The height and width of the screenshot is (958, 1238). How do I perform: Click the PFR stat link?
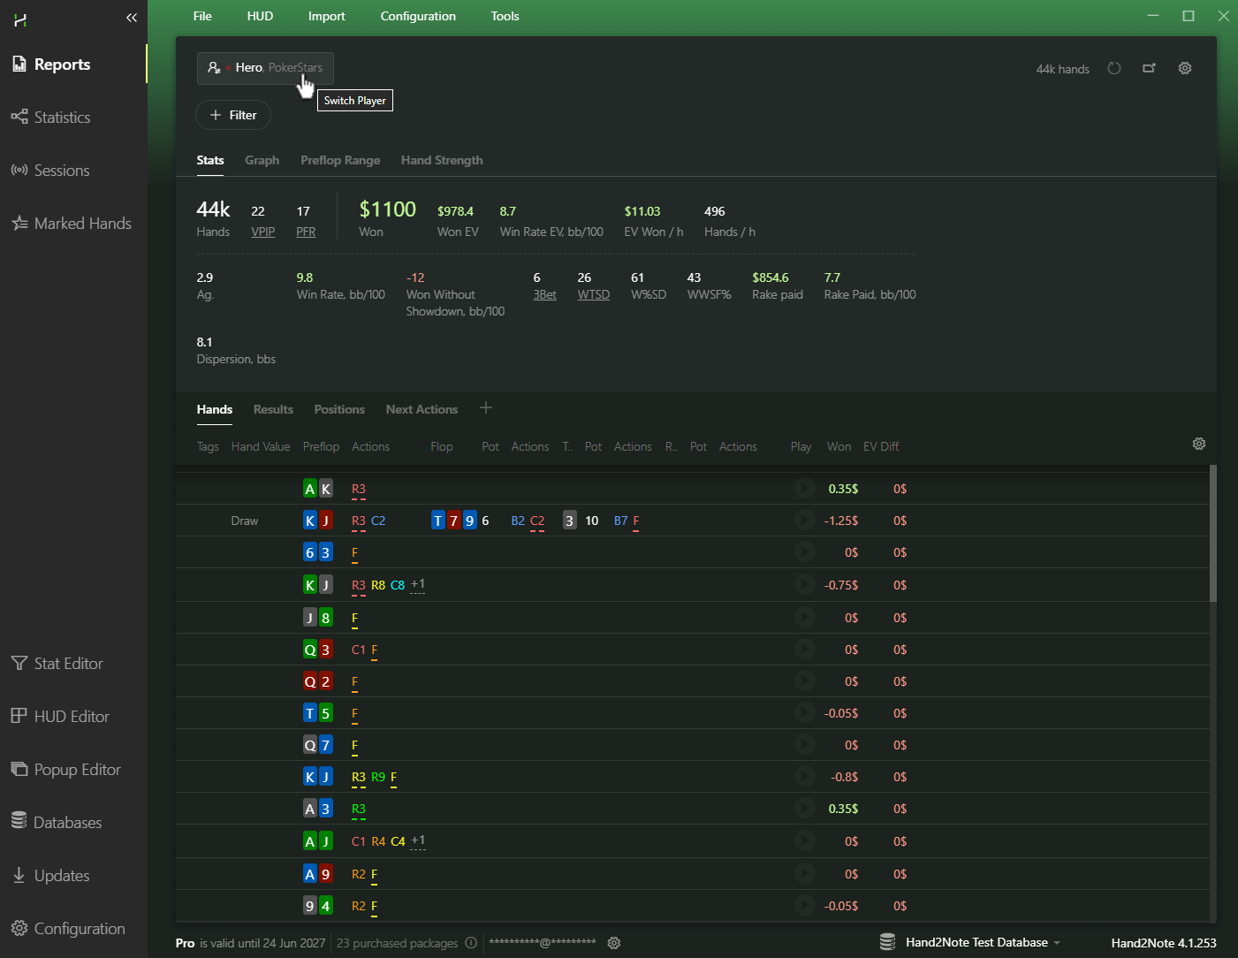[x=306, y=232]
